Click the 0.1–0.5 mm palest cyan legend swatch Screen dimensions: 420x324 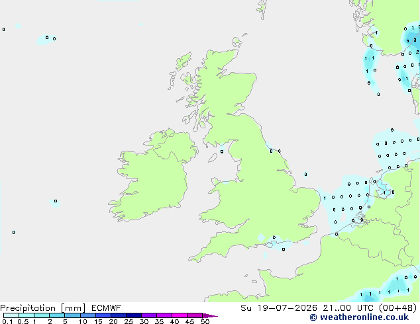tap(11, 315)
